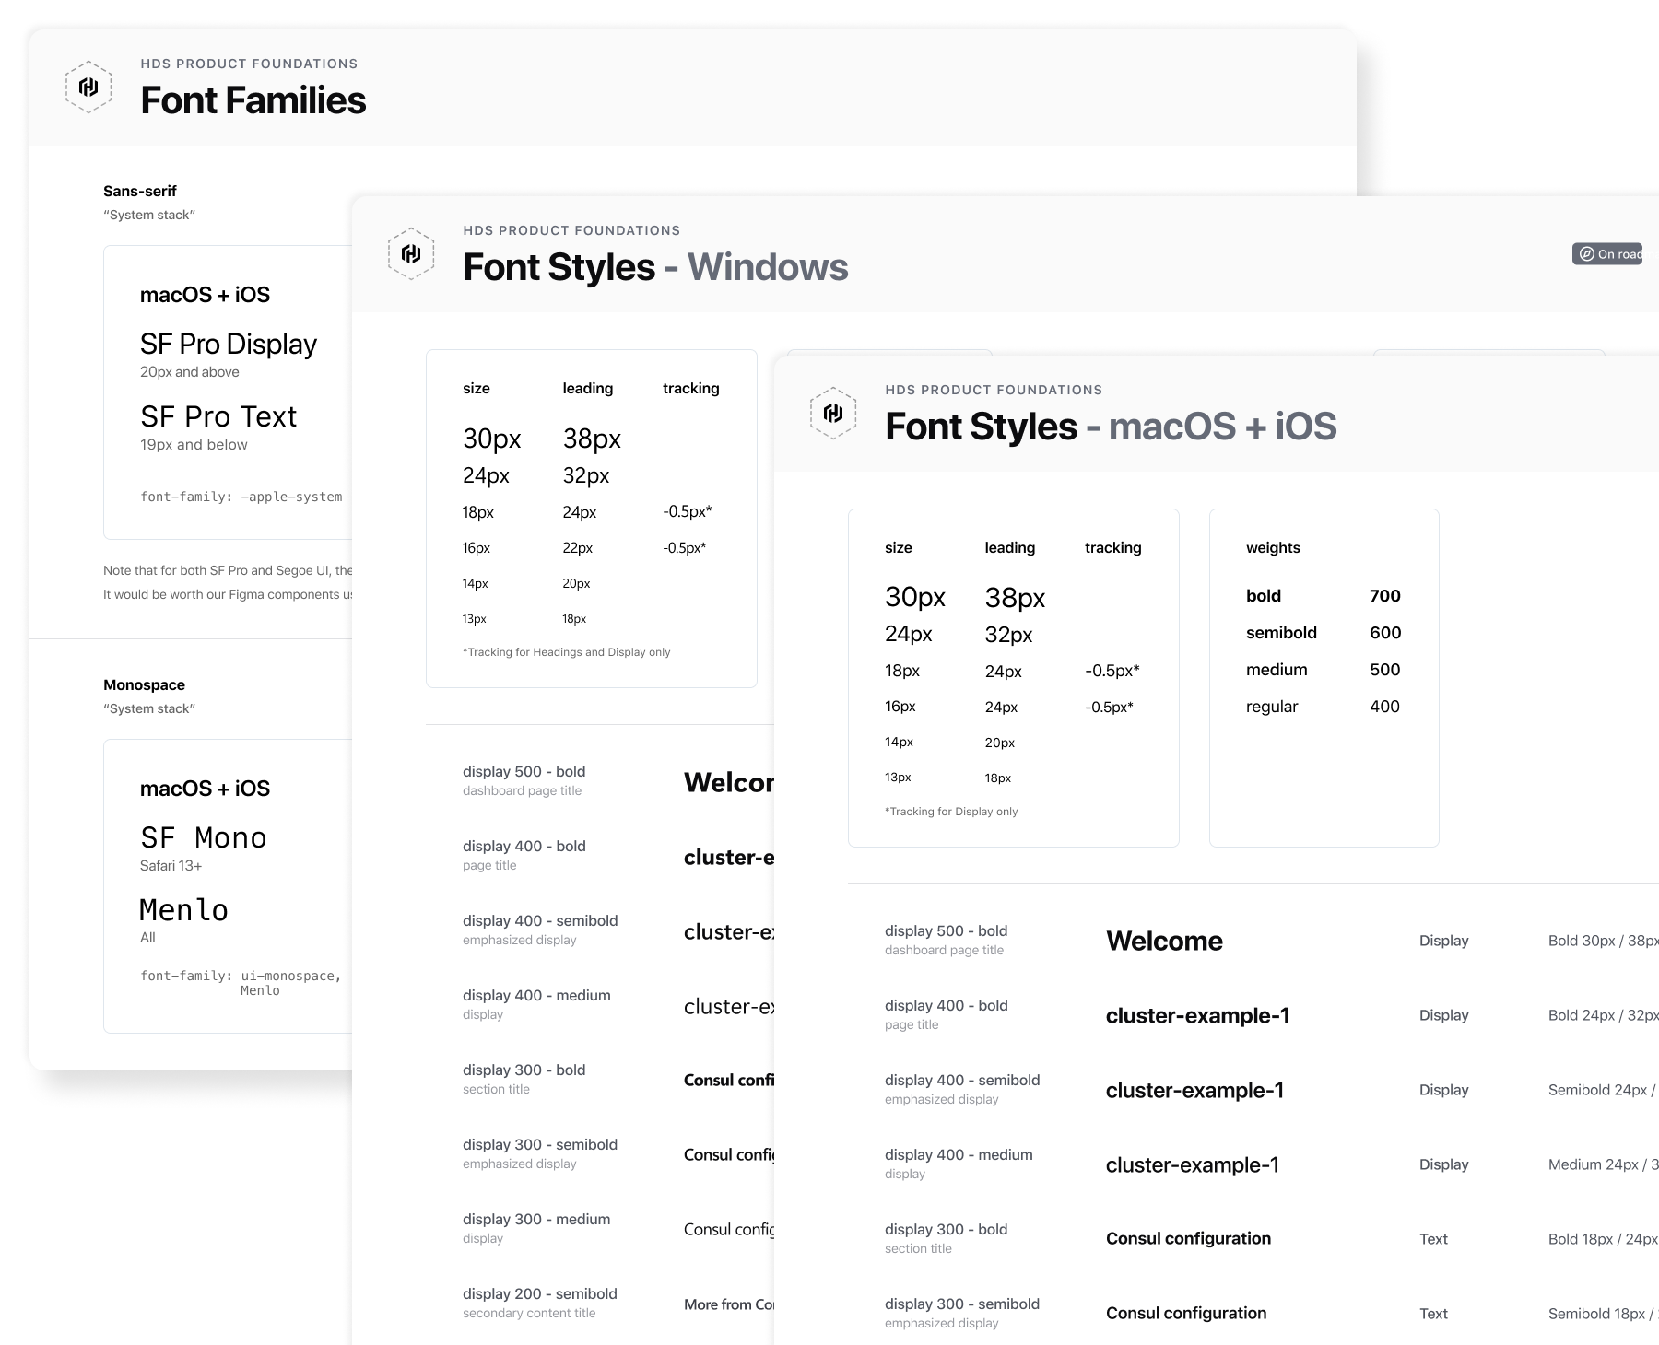The width and height of the screenshot is (1659, 1345).
Task: Click cluster-example-1 in display 400 semibold row, macOS
Action: pos(1194,1090)
